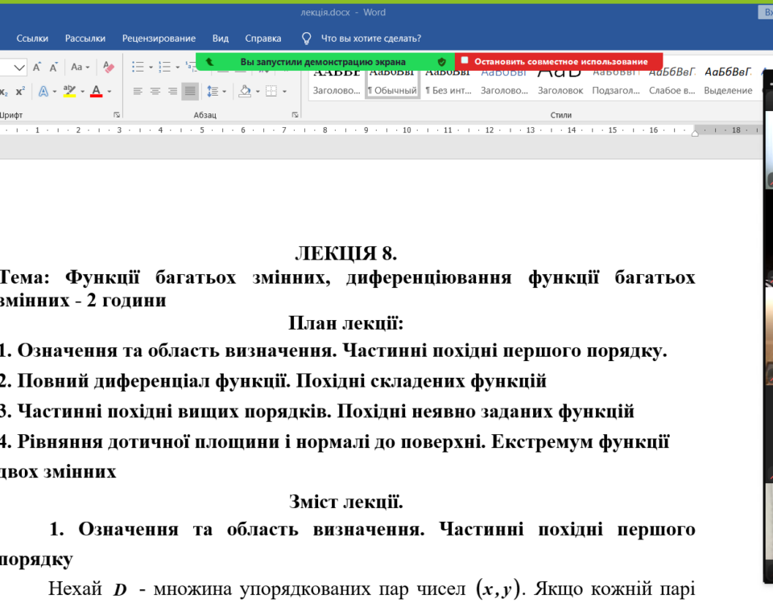Expand font color dropdown arrow
This screenshot has width=773, height=603.
(x=110, y=92)
